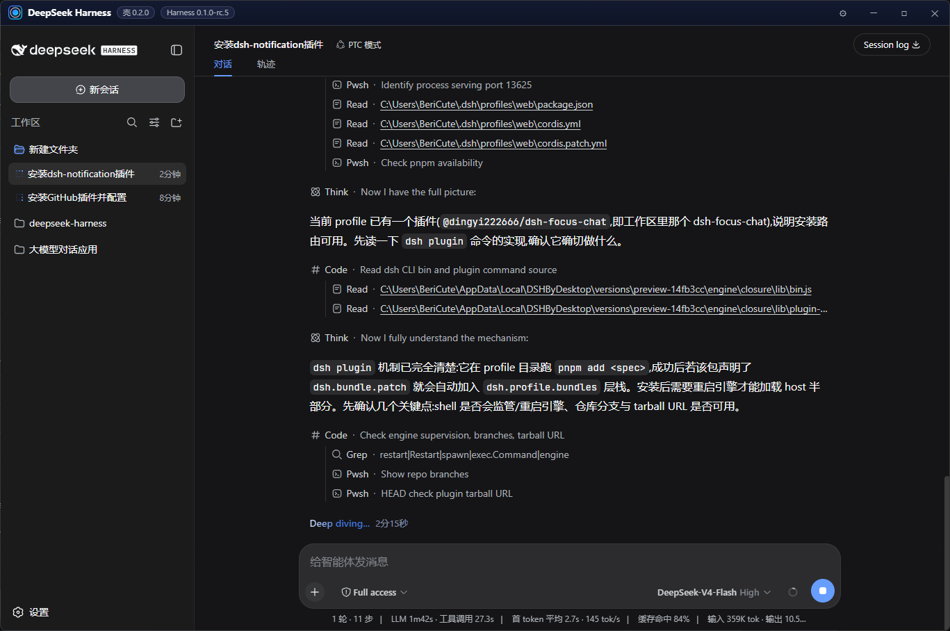Click the Read file icon for cordis.yml
This screenshot has width=950, height=631.
click(x=337, y=124)
